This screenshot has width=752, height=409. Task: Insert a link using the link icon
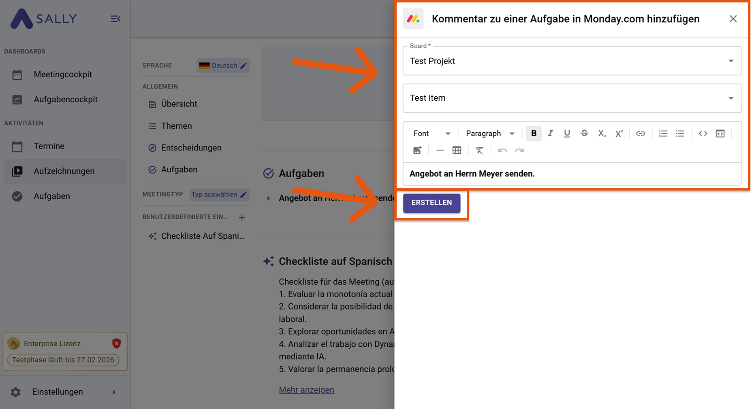point(640,134)
